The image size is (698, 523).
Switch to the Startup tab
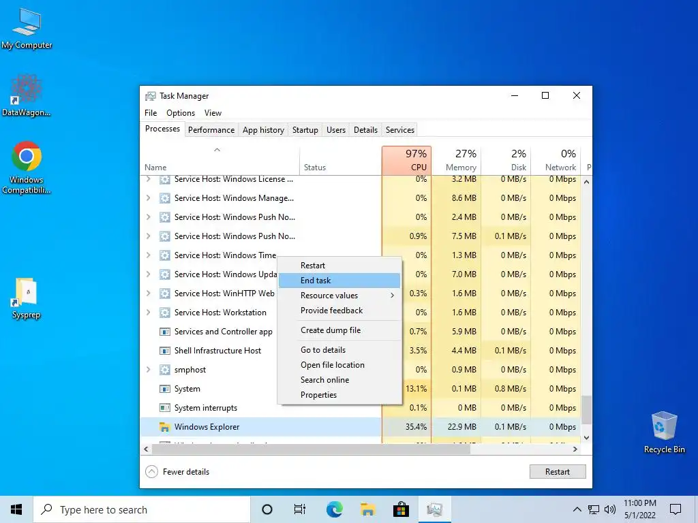pos(305,130)
